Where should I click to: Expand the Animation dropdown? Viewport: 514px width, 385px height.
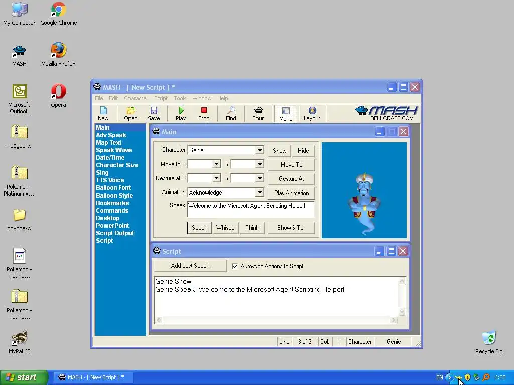(260, 192)
